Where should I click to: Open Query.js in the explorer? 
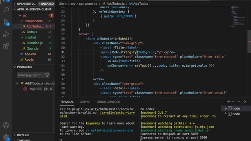32,49
